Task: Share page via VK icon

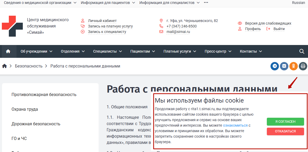Action: click(284, 66)
